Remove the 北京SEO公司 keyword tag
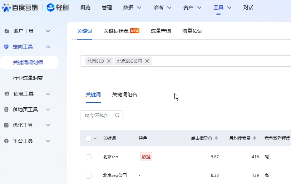The image size is (291, 184). pyautogui.click(x=147, y=61)
